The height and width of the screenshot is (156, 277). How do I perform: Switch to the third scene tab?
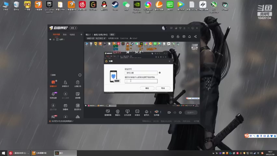click(x=72, y=34)
